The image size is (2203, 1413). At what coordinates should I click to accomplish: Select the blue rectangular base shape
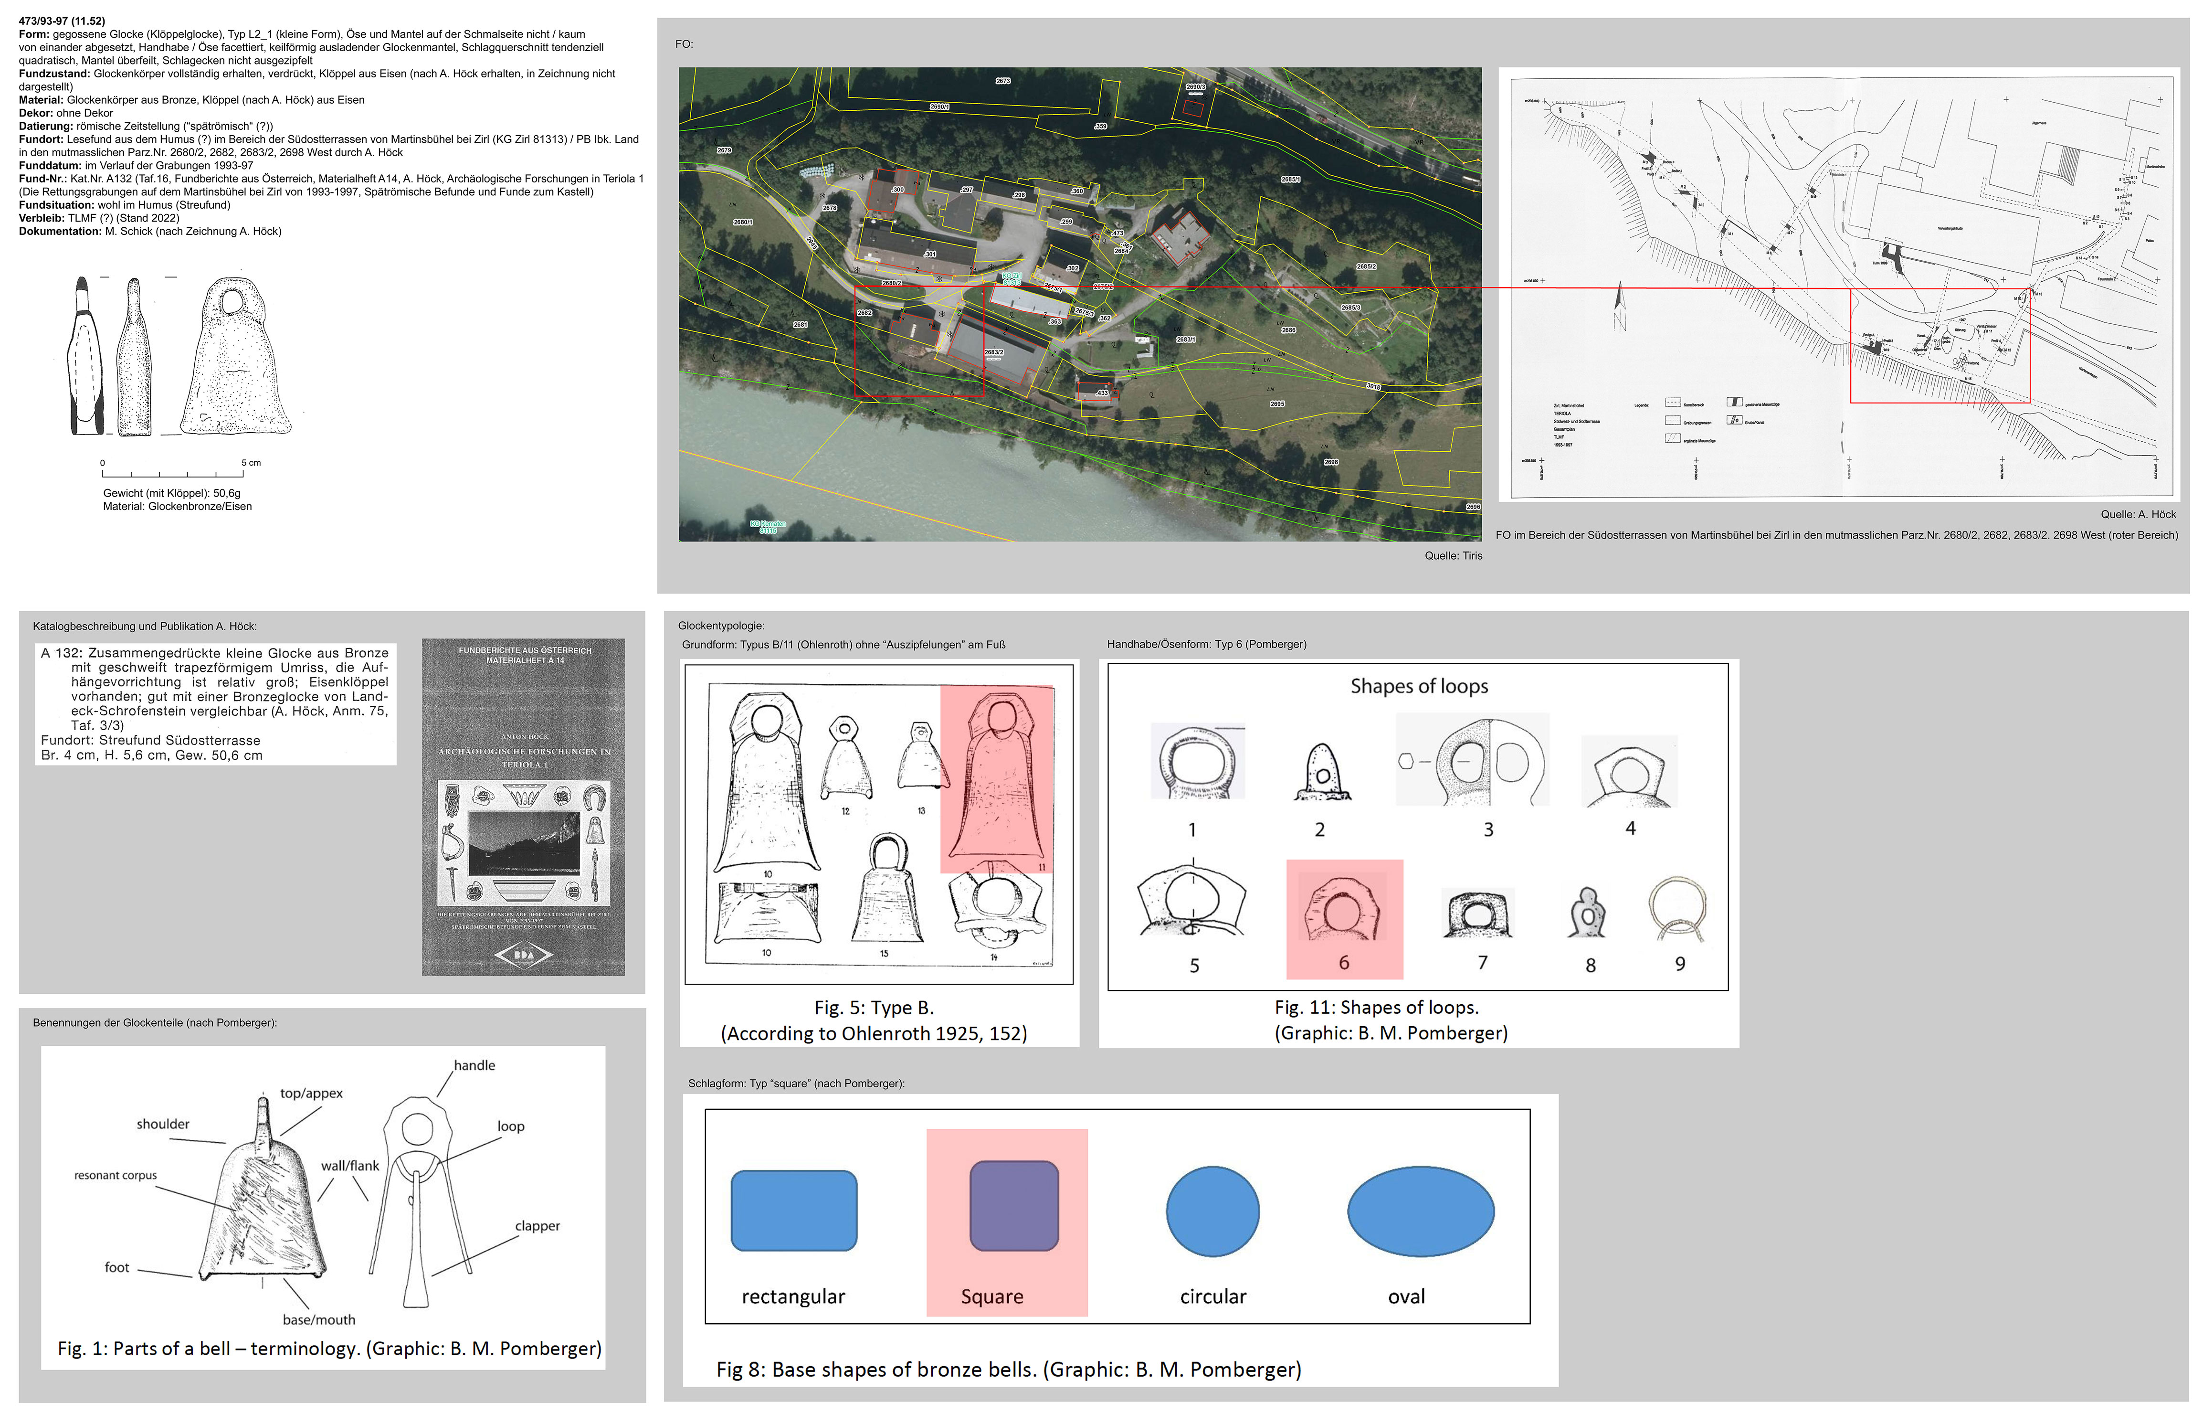(x=794, y=1211)
